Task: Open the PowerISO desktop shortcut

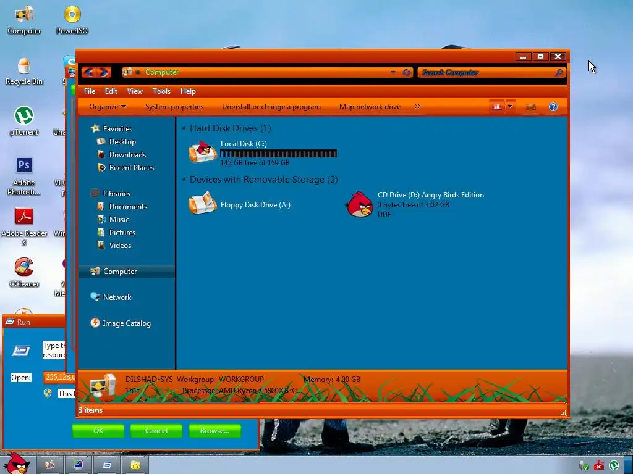Action: click(72, 20)
